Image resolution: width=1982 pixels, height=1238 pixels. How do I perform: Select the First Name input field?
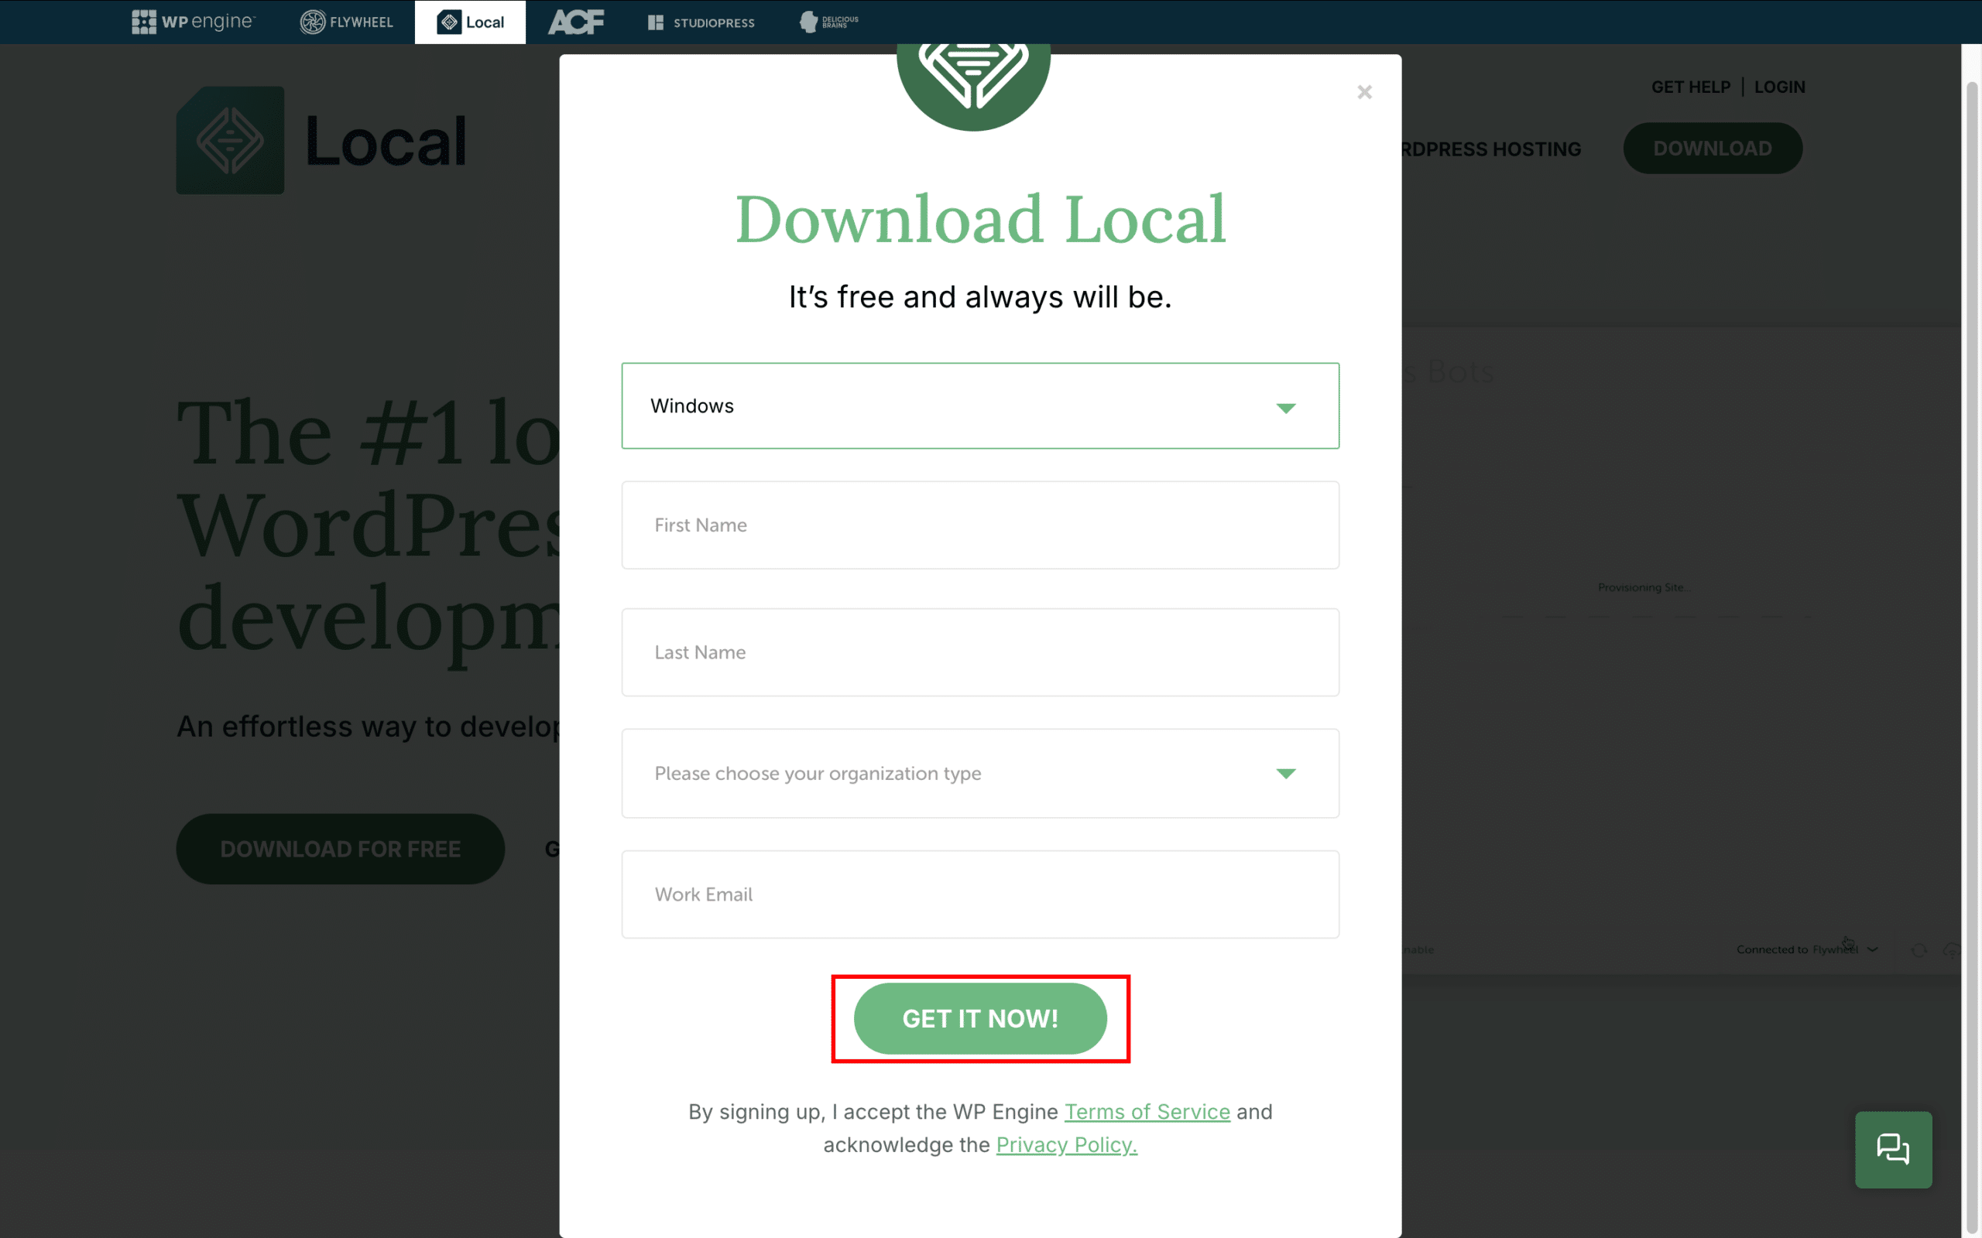click(980, 525)
